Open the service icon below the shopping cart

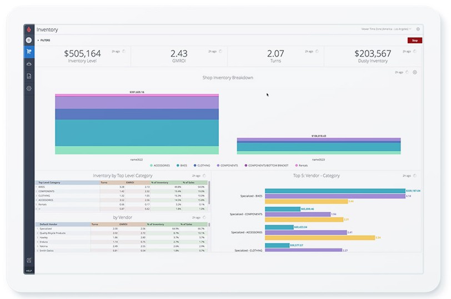click(x=29, y=64)
